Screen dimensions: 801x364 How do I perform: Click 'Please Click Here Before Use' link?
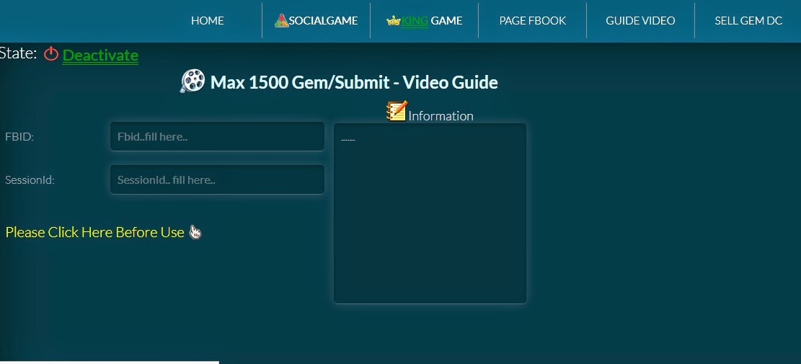coord(94,232)
